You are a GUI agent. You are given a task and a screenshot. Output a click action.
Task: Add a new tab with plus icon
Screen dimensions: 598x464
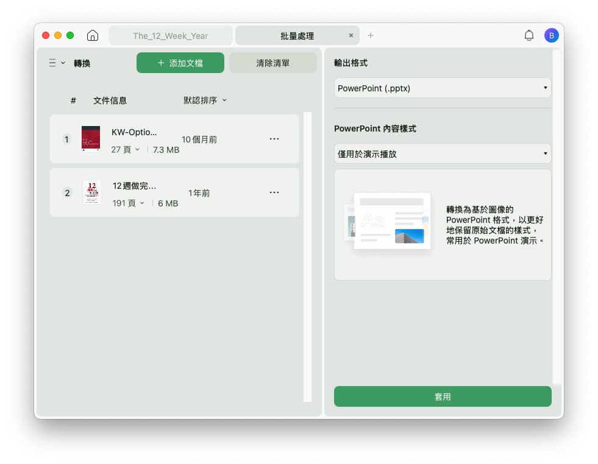(371, 35)
